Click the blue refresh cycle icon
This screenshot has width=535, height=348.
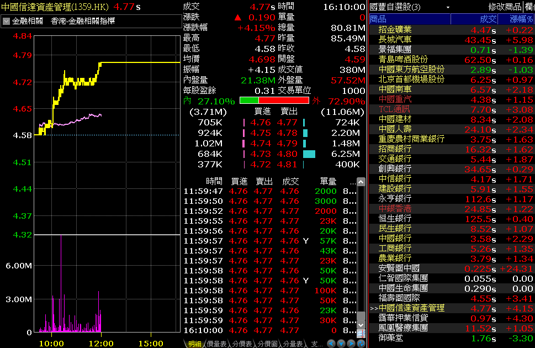pyautogui.click(x=361, y=344)
